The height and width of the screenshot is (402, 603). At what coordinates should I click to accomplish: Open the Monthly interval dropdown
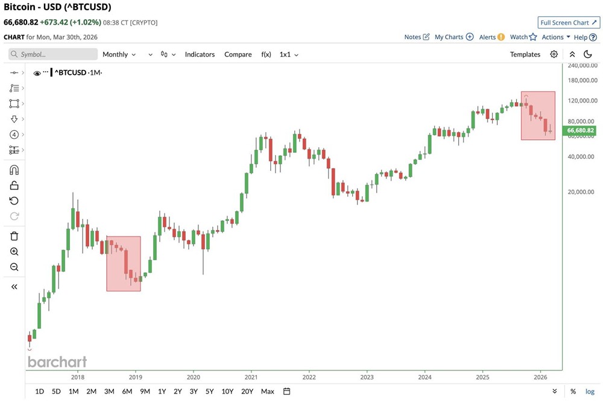coord(119,54)
